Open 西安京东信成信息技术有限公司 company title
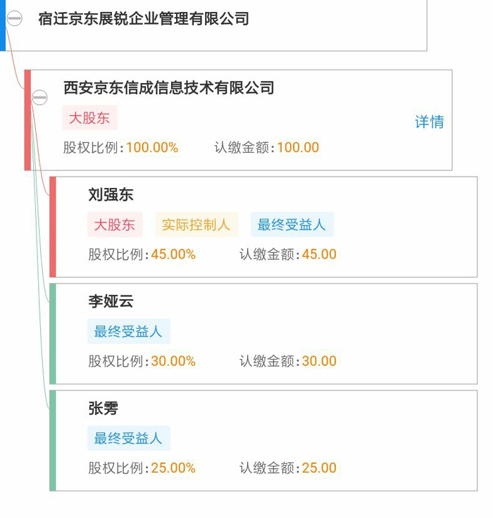493x518 pixels. click(x=168, y=88)
